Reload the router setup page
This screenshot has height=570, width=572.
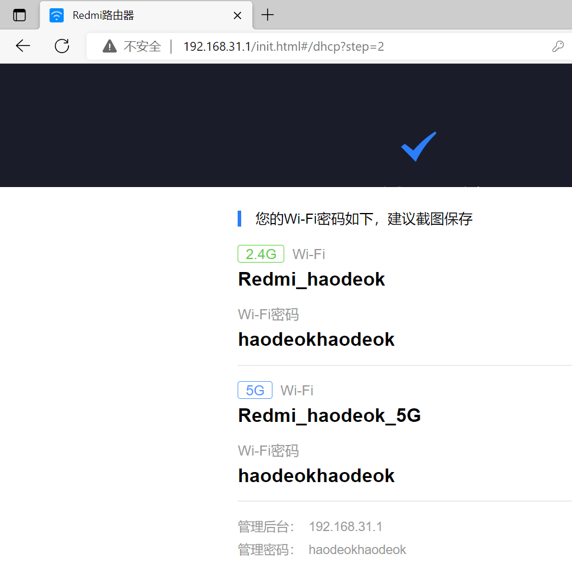pyautogui.click(x=62, y=46)
